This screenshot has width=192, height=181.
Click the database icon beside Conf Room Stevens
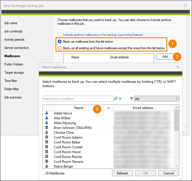(x=47, y=161)
